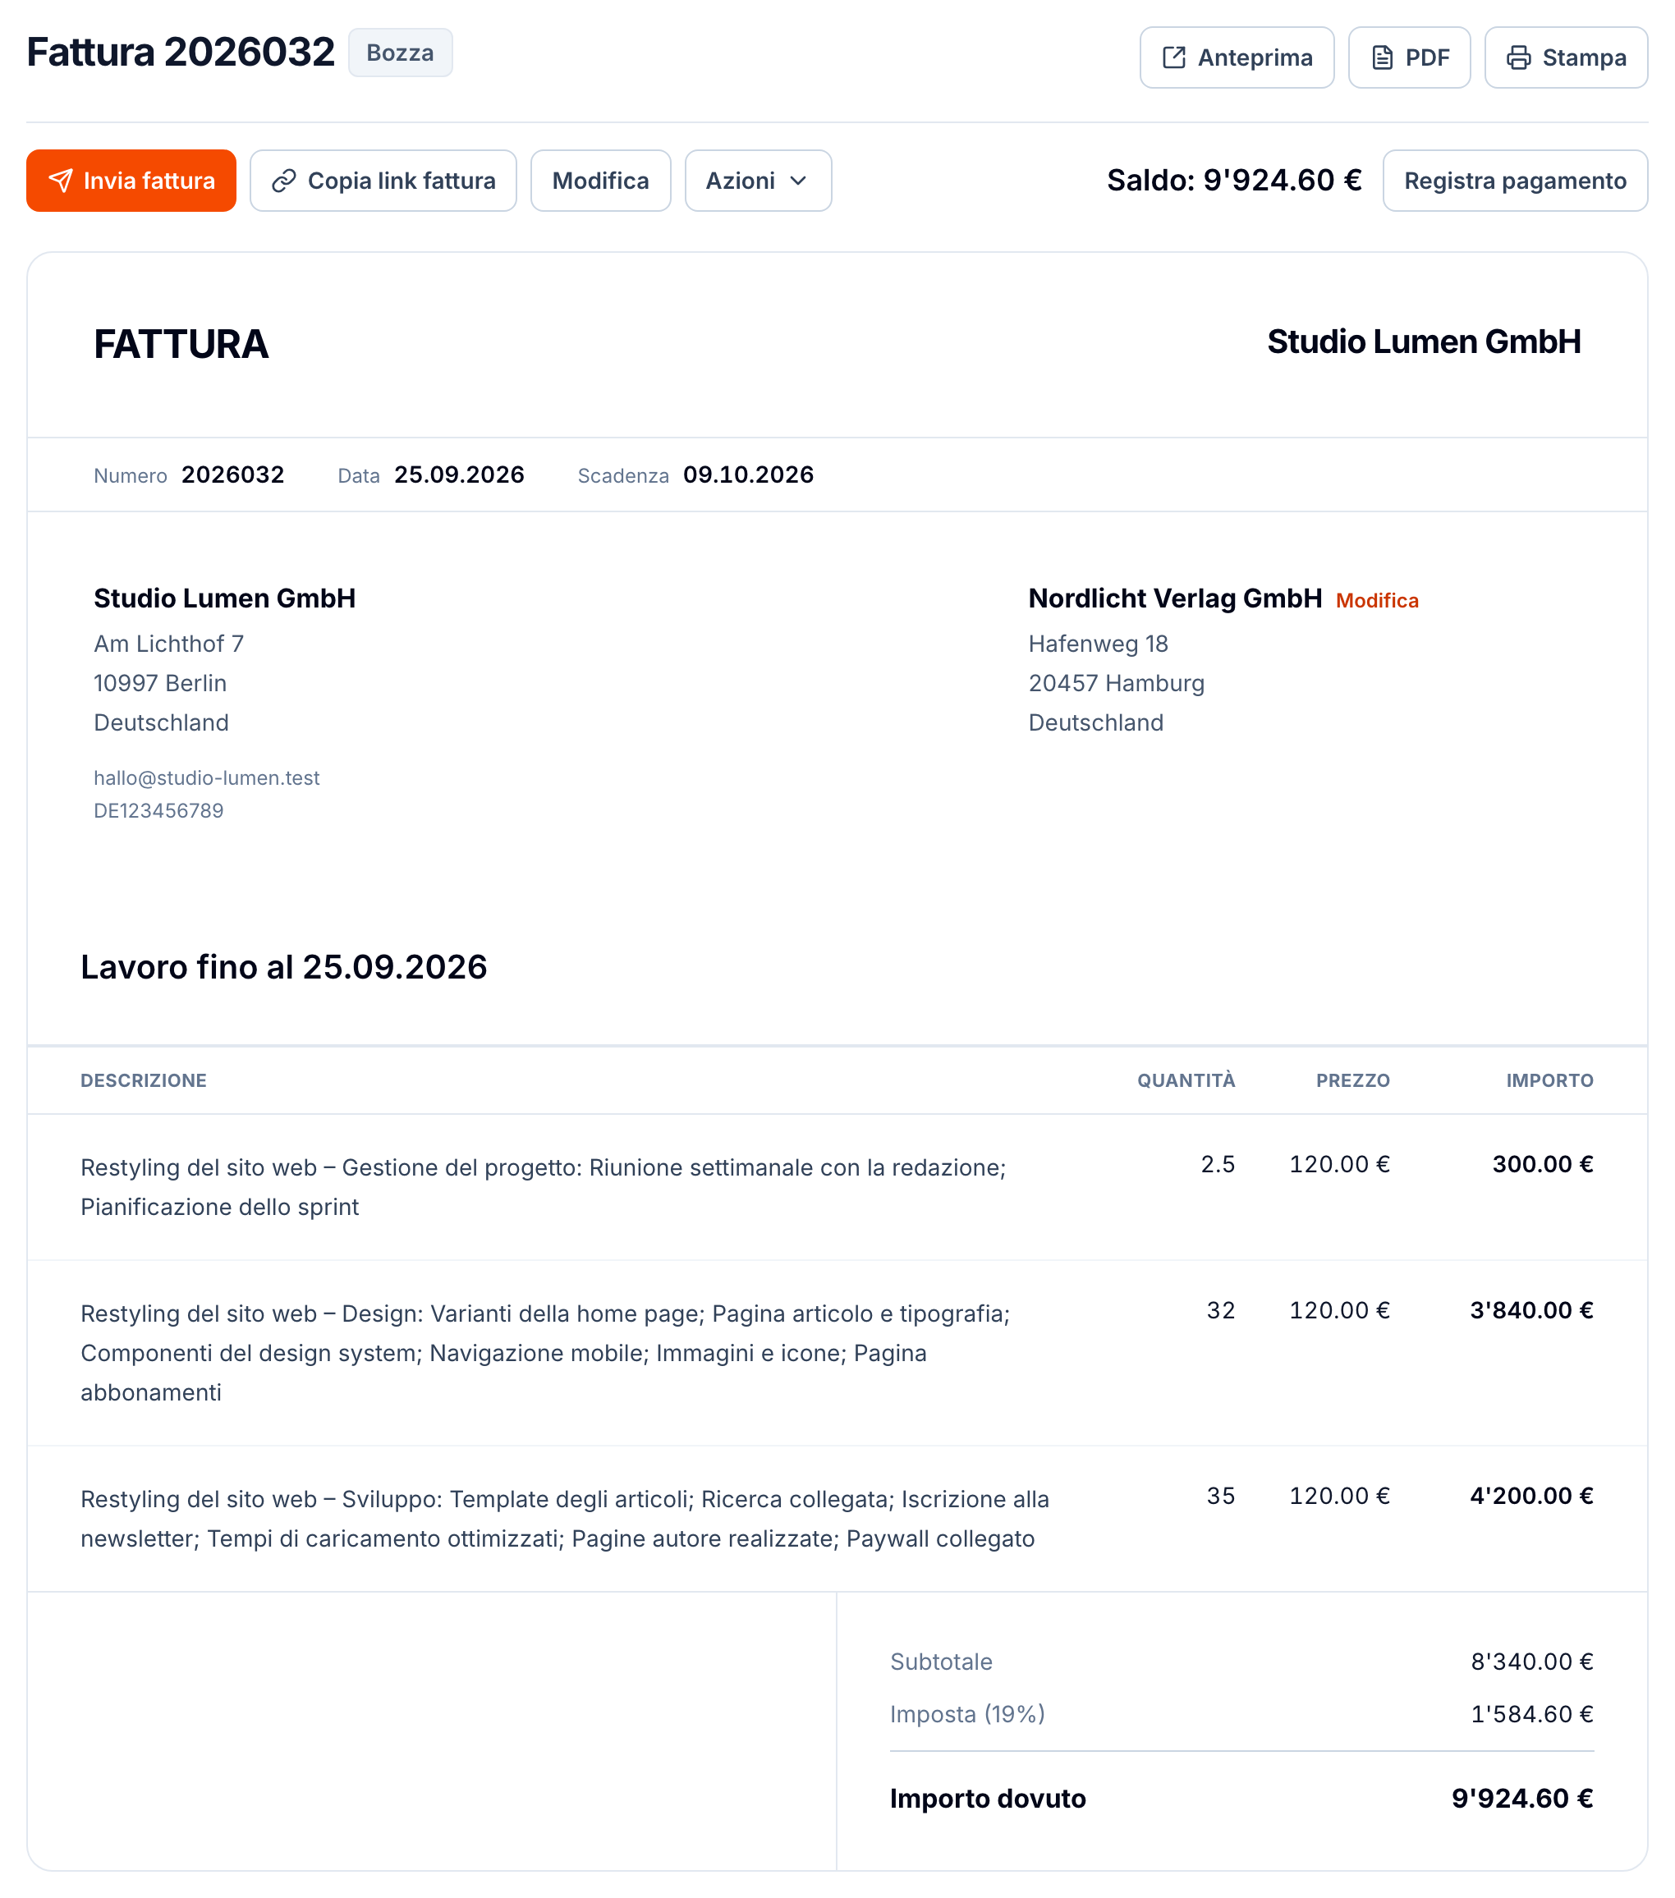Click the document icon on the PDF button
The image size is (1675, 1898).
coord(1382,57)
